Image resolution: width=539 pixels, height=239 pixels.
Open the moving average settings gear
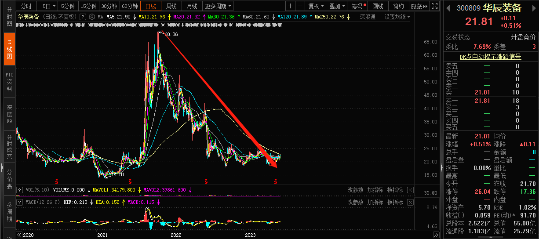tap(92, 17)
